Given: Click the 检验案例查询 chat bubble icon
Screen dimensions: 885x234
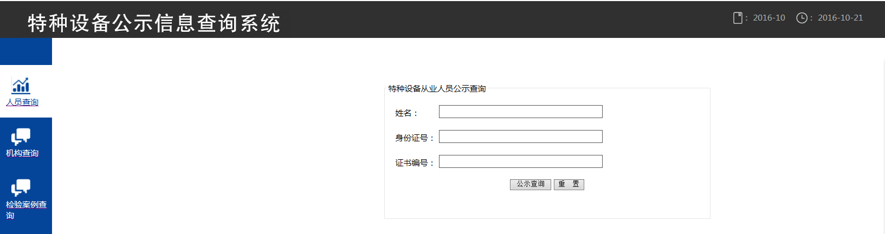Looking at the screenshot, I should click(21, 187).
